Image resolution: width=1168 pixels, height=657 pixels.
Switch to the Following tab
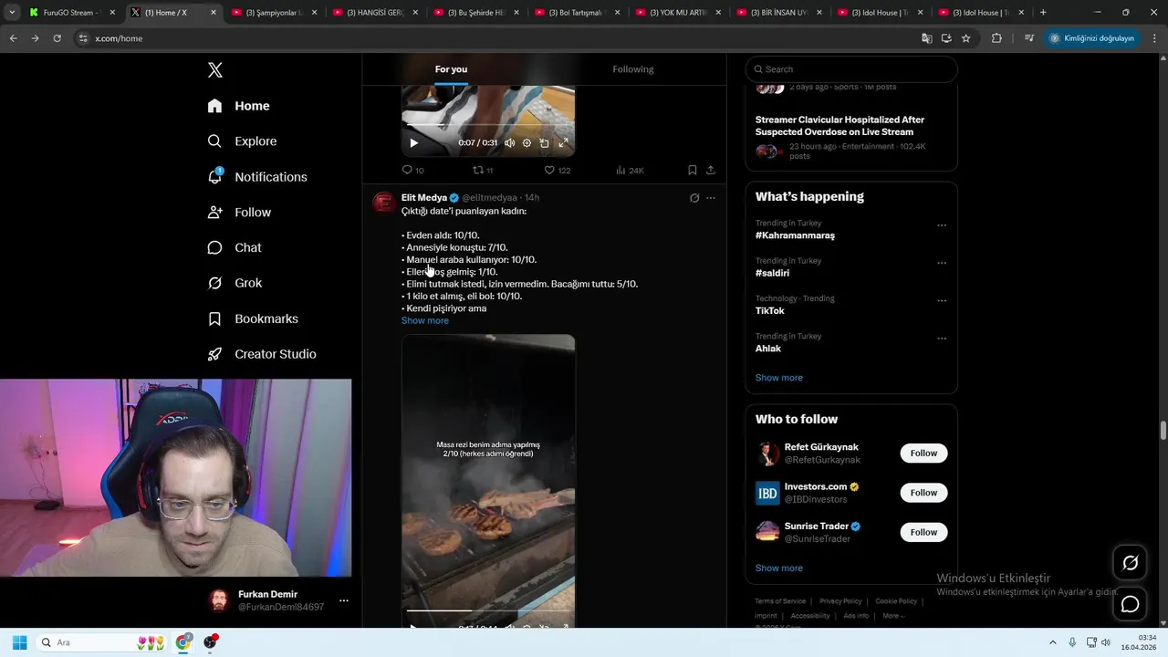coord(633,69)
